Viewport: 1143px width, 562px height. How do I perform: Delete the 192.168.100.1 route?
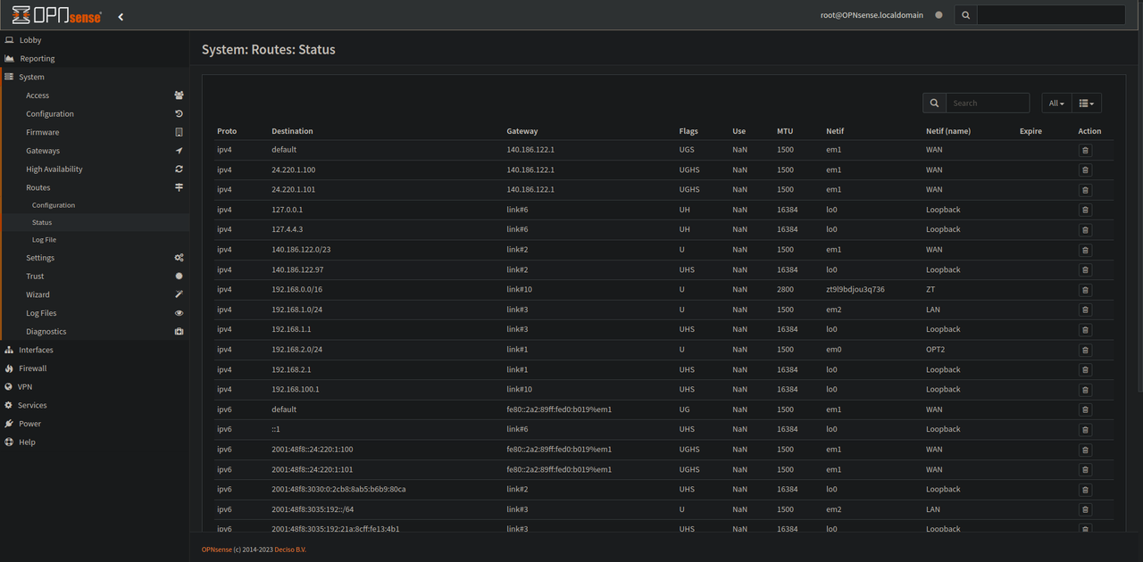point(1085,390)
